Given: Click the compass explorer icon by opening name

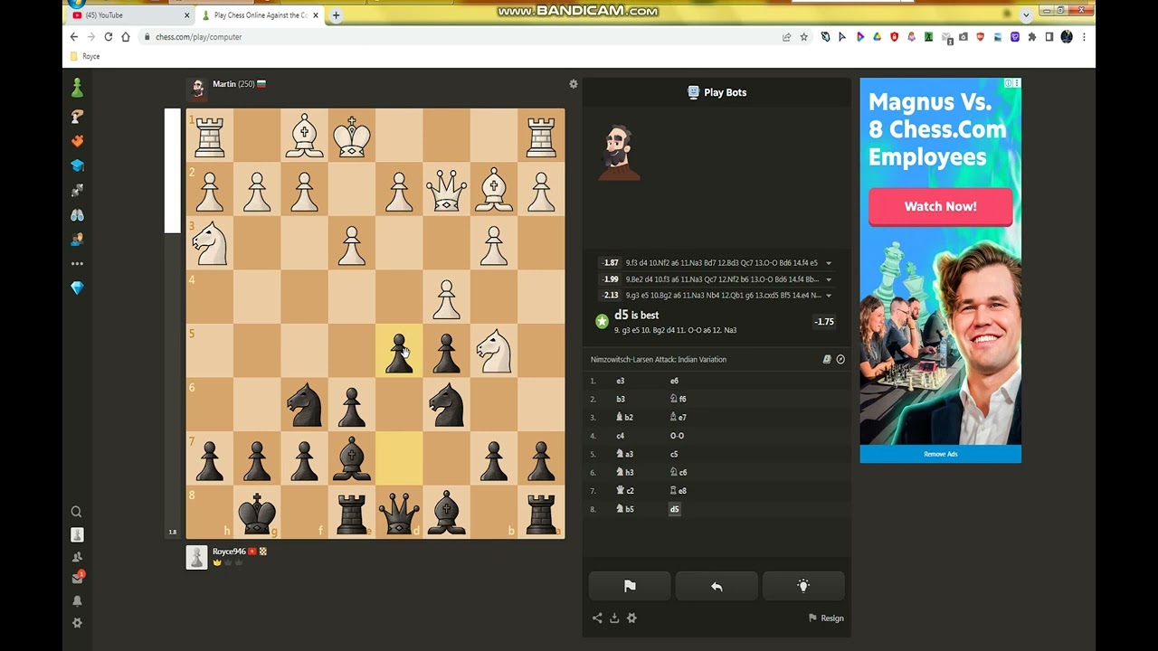Looking at the screenshot, I should [x=840, y=360].
